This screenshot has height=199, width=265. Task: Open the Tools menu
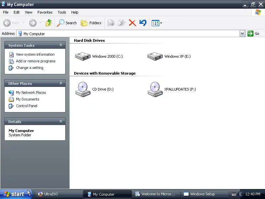click(x=62, y=12)
